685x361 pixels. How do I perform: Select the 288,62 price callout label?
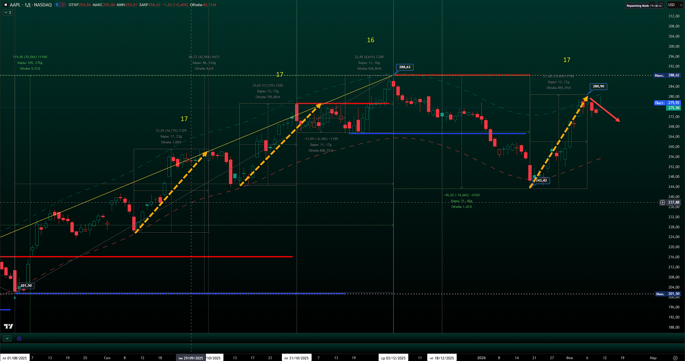[x=404, y=67]
